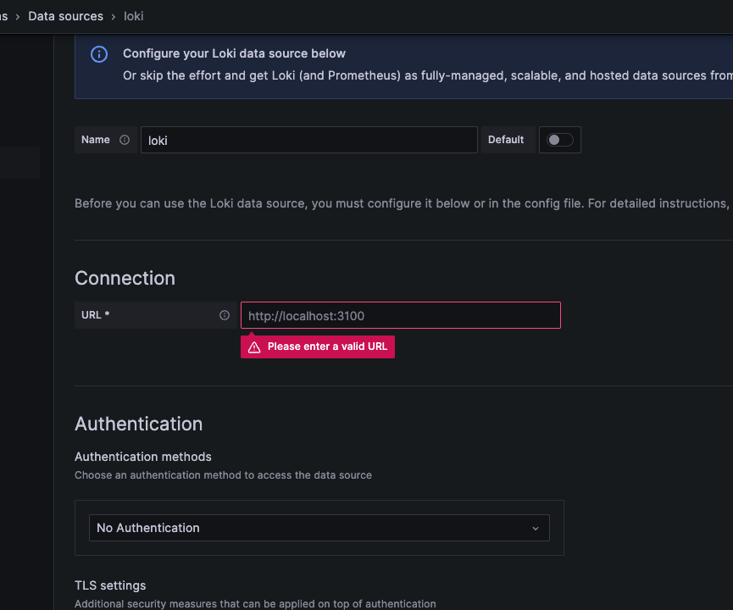
Task: Click the loki breadcrumb item
Action: pyautogui.click(x=133, y=16)
